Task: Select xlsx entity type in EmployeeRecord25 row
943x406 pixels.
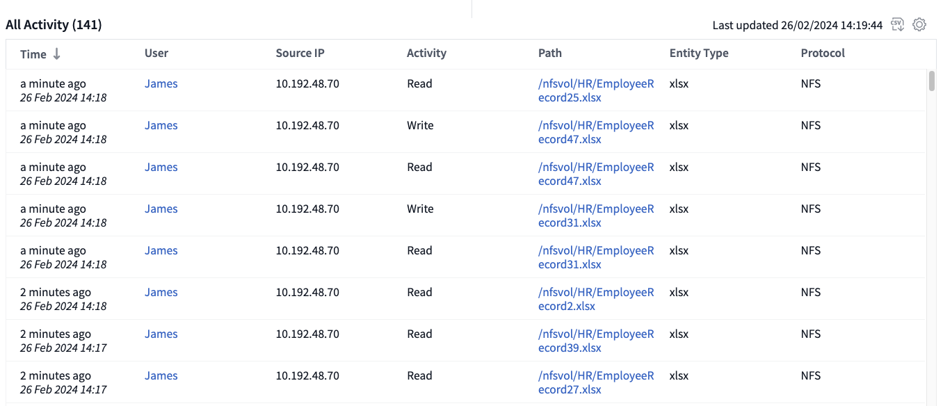Action: coord(679,83)
